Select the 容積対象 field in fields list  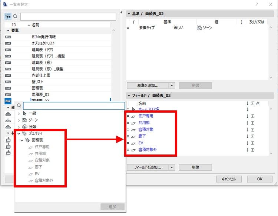(x=146, y=129)
